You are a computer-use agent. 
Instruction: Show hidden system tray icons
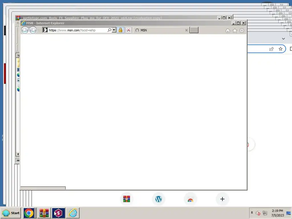(252, 213)
